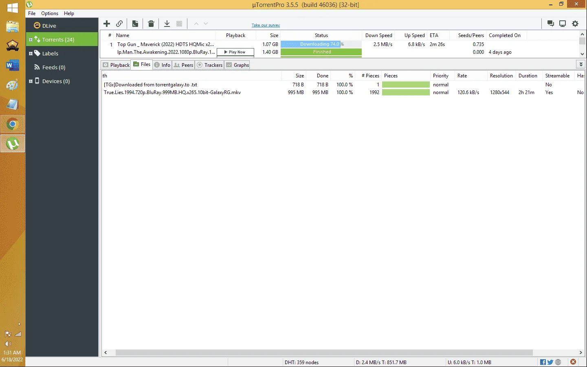Click the Pieces bar of True.Lies mkv file

[406, 92]
